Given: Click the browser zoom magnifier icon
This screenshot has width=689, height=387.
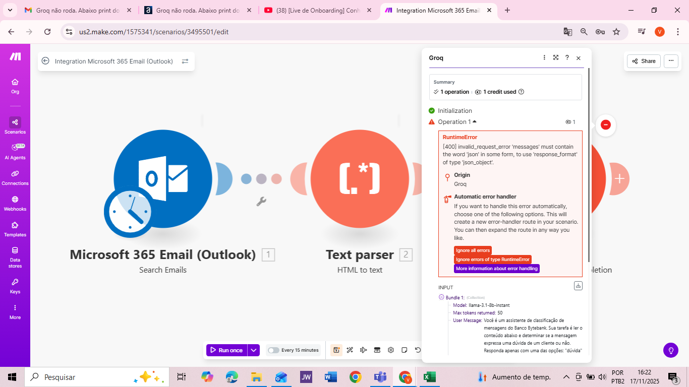Looking at the screenshot, I should 584,31.
